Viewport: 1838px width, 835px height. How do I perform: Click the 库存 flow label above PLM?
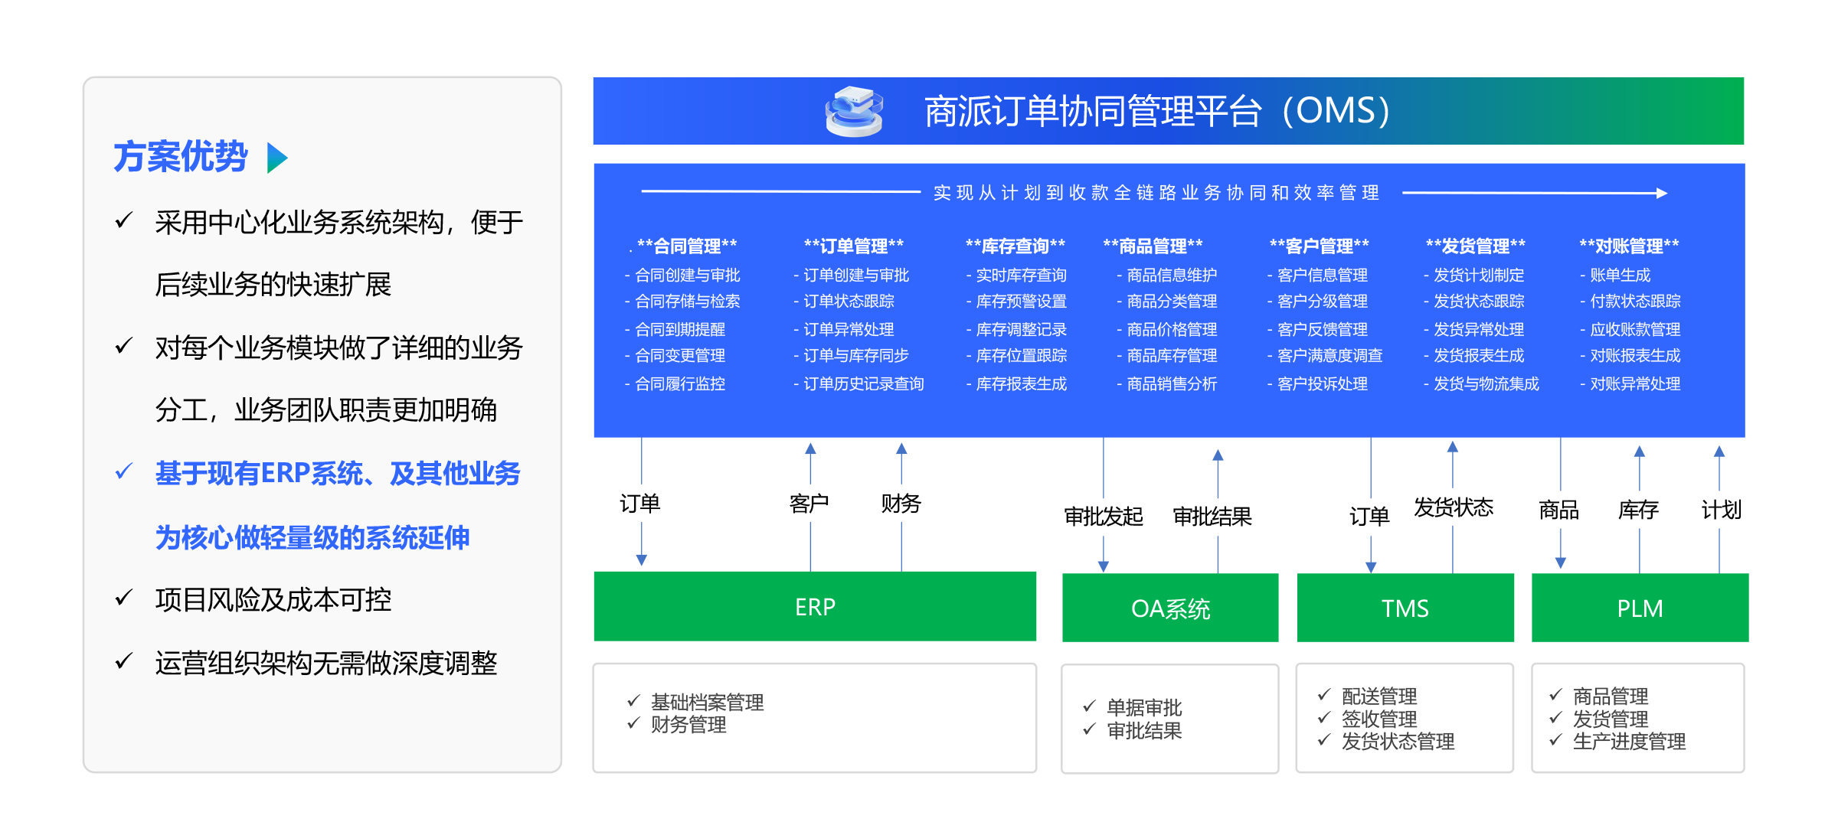click(x=1639, y=509)
